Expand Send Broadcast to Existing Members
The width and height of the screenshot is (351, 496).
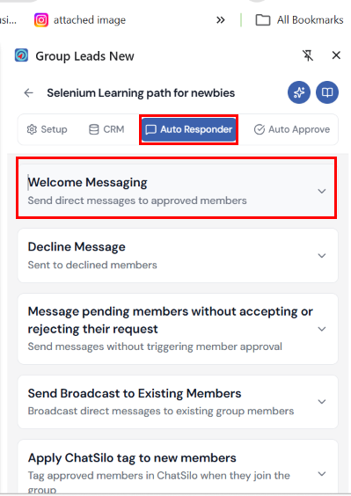coord(322,402)
